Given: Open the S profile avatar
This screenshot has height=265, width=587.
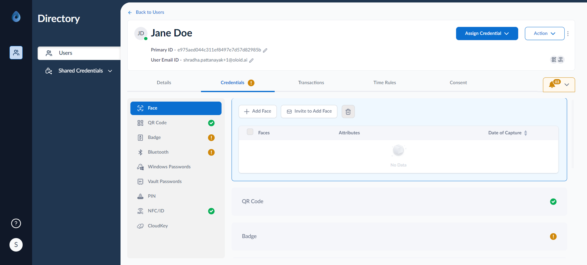Looking at the screenshot, I should (x=16, y=245).
